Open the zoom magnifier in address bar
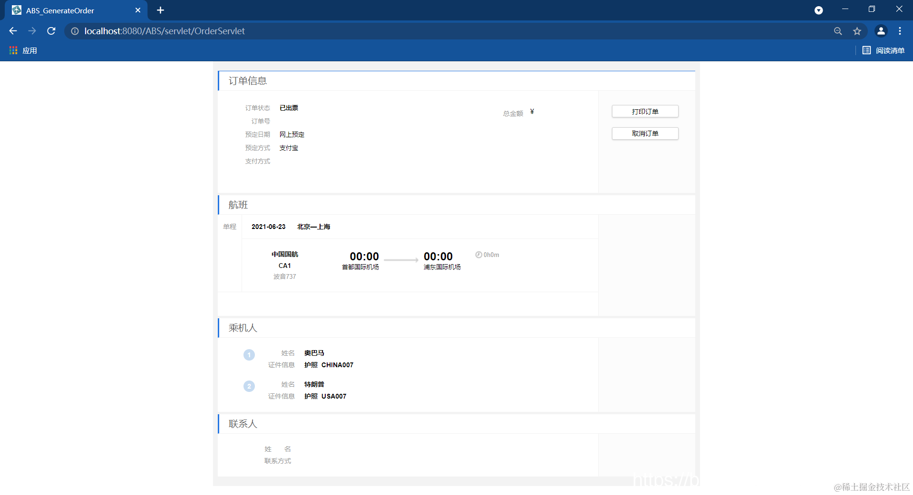This screenshot has width=913, height=495. click(838, 31)
